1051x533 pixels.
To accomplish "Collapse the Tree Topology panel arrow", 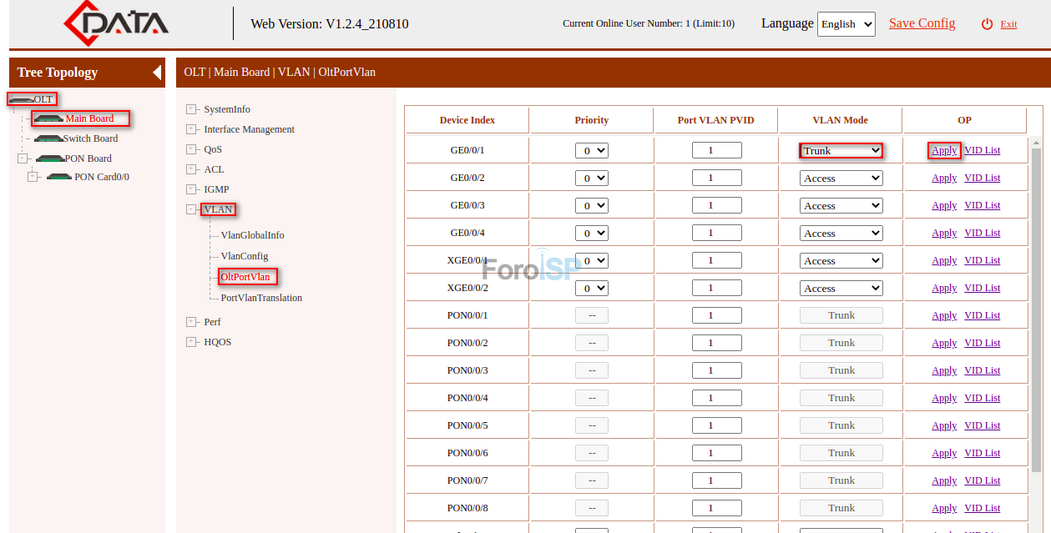I will [155, 72].
